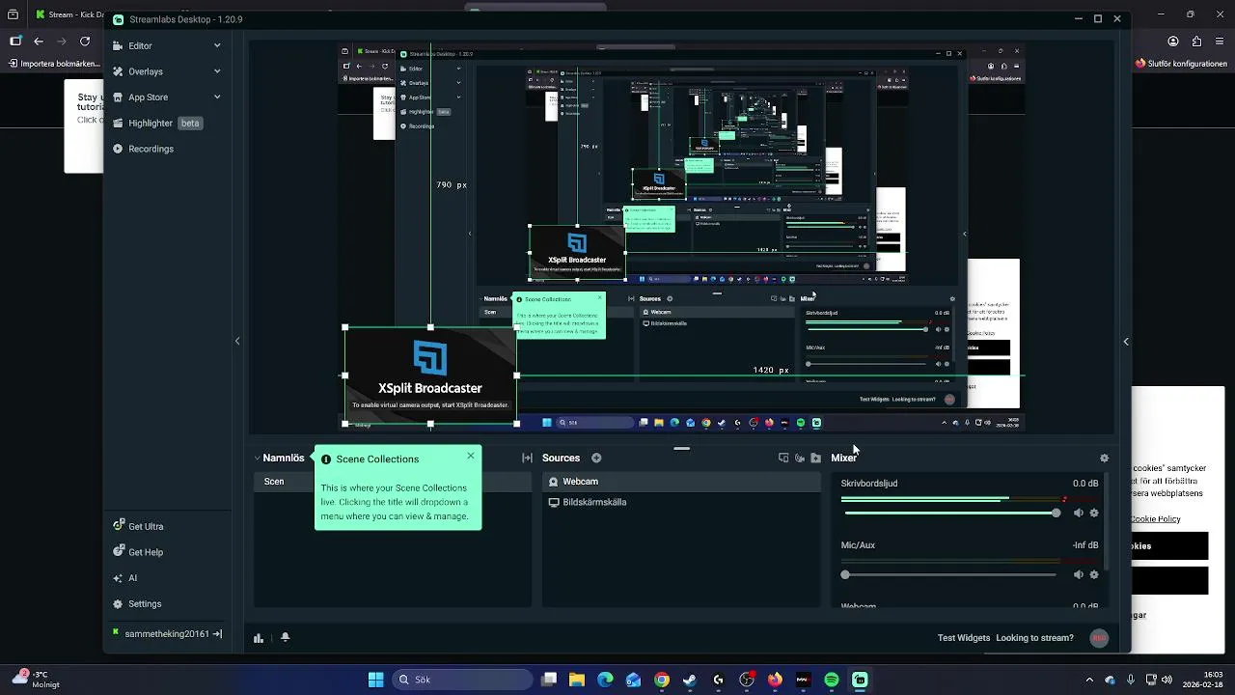Click the taskbar Sök search box
The height and width of the screenshot is (695, 1235).
[461, 680]
